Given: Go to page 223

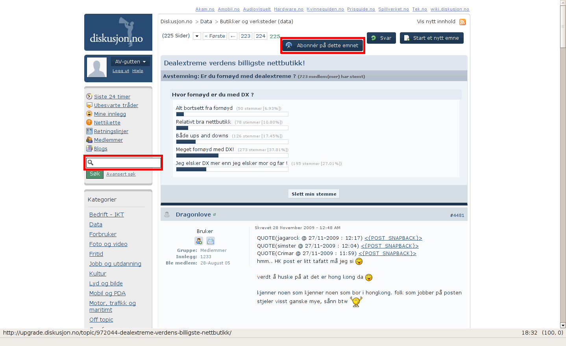Looking at the screenshot, I should (x=246, y=36).
